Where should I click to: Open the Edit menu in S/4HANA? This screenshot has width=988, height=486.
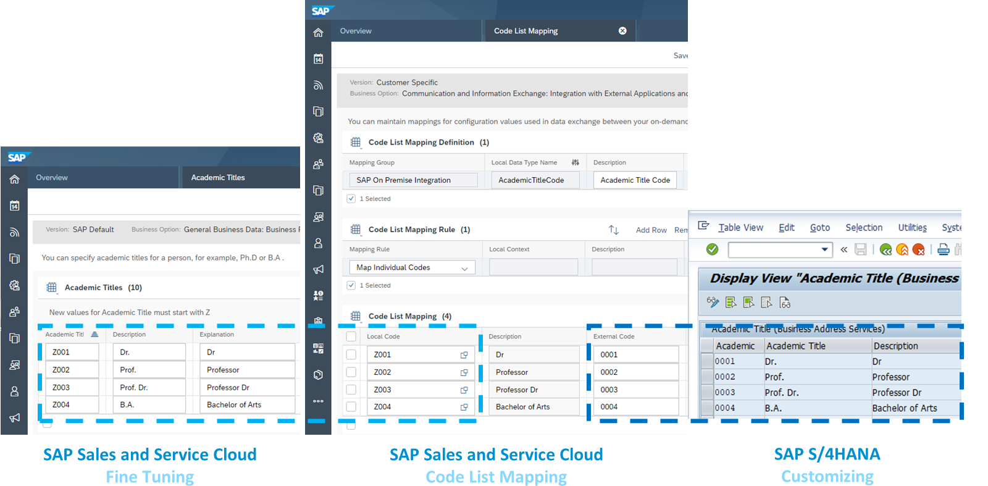pyautogui.click(x=787, y=227)
